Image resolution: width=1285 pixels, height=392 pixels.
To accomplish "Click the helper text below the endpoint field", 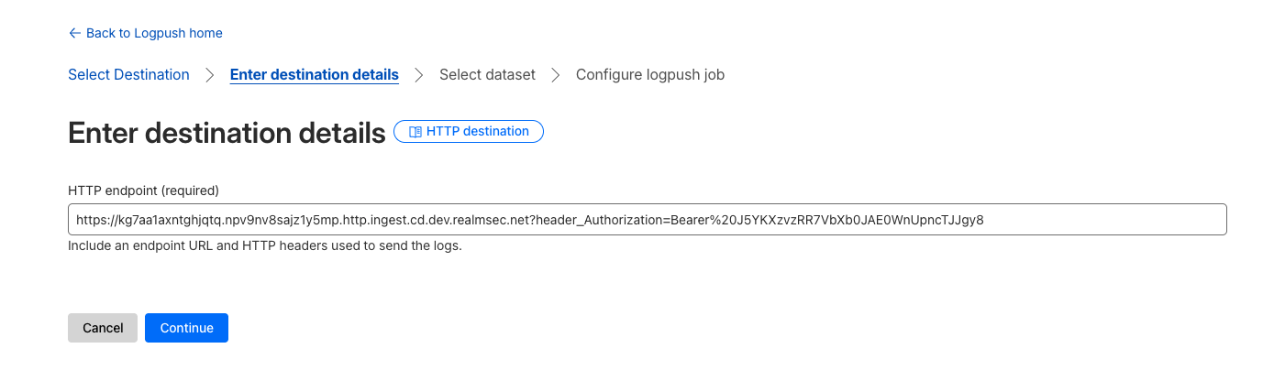I will pyautogui.click(x=264, y=246).
